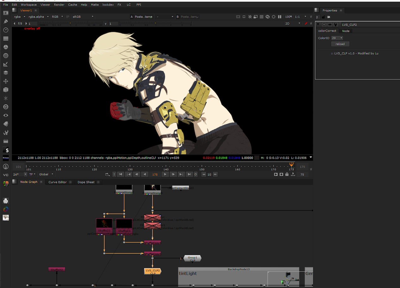The image size is (400, 288).
Task: Click the clear all panels icon in Properties
Action: pyautogui.click(x=329, y=17)
